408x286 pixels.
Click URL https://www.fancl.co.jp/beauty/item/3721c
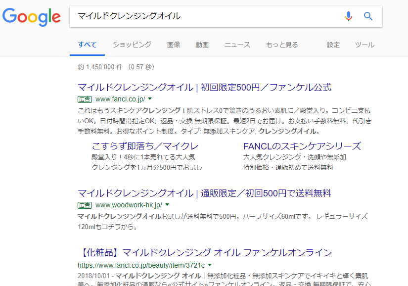coord(141,265)
